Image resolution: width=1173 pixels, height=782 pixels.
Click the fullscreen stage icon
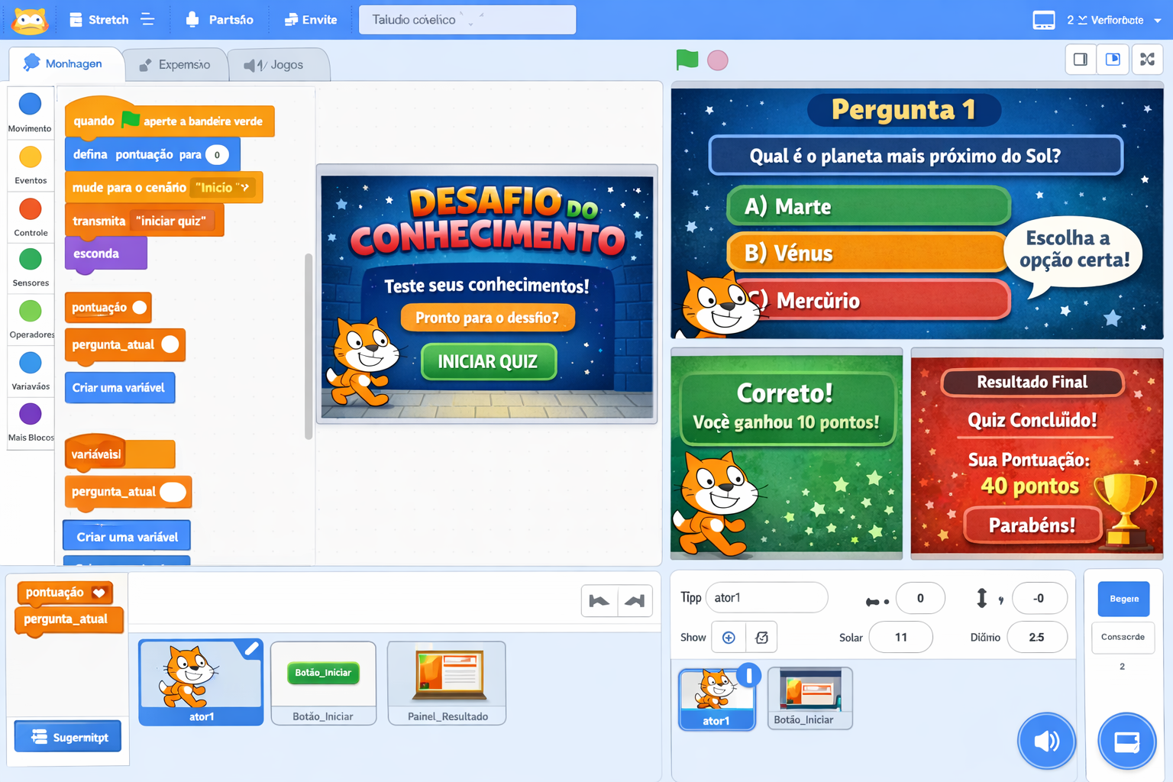[1146, 60]
